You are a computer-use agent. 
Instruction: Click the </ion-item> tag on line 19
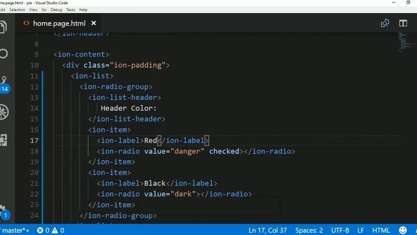(111, 162)
